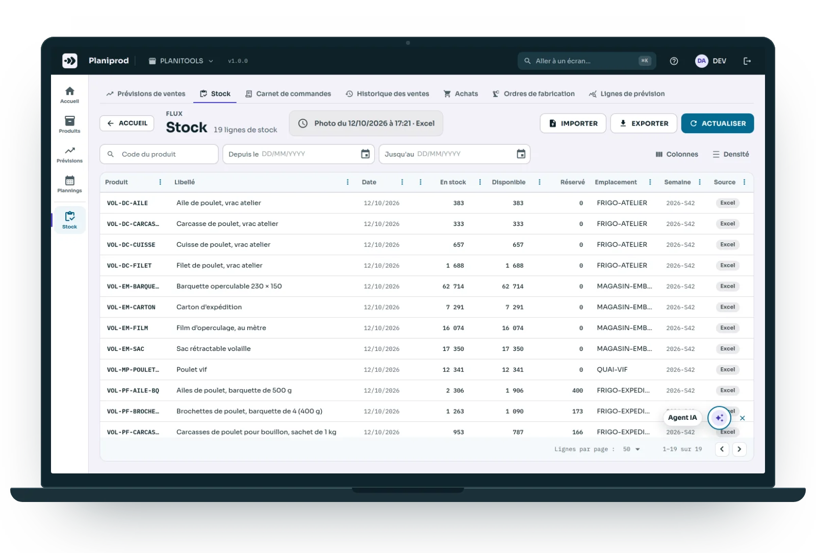The width and height of the screenshot is (816, 553).
Task: Open the Produit column menu icon
Action: 160,182
